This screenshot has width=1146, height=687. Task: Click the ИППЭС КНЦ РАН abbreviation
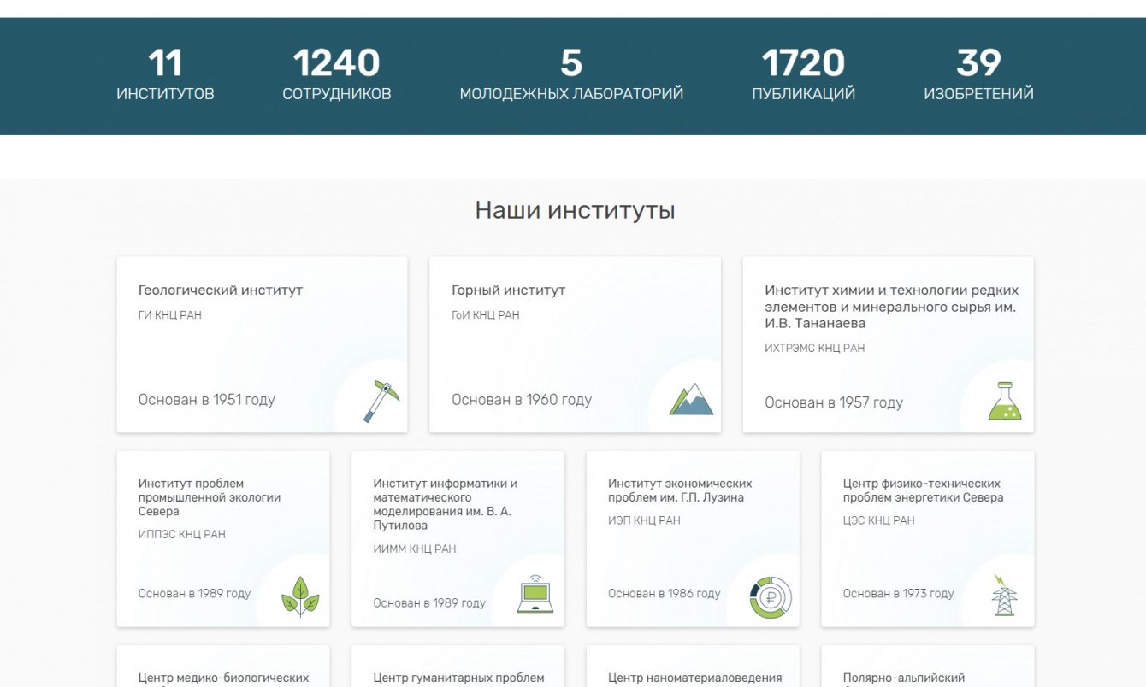pos(182,535)
